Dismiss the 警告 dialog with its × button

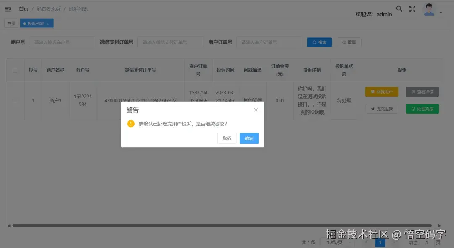(256, 110)
